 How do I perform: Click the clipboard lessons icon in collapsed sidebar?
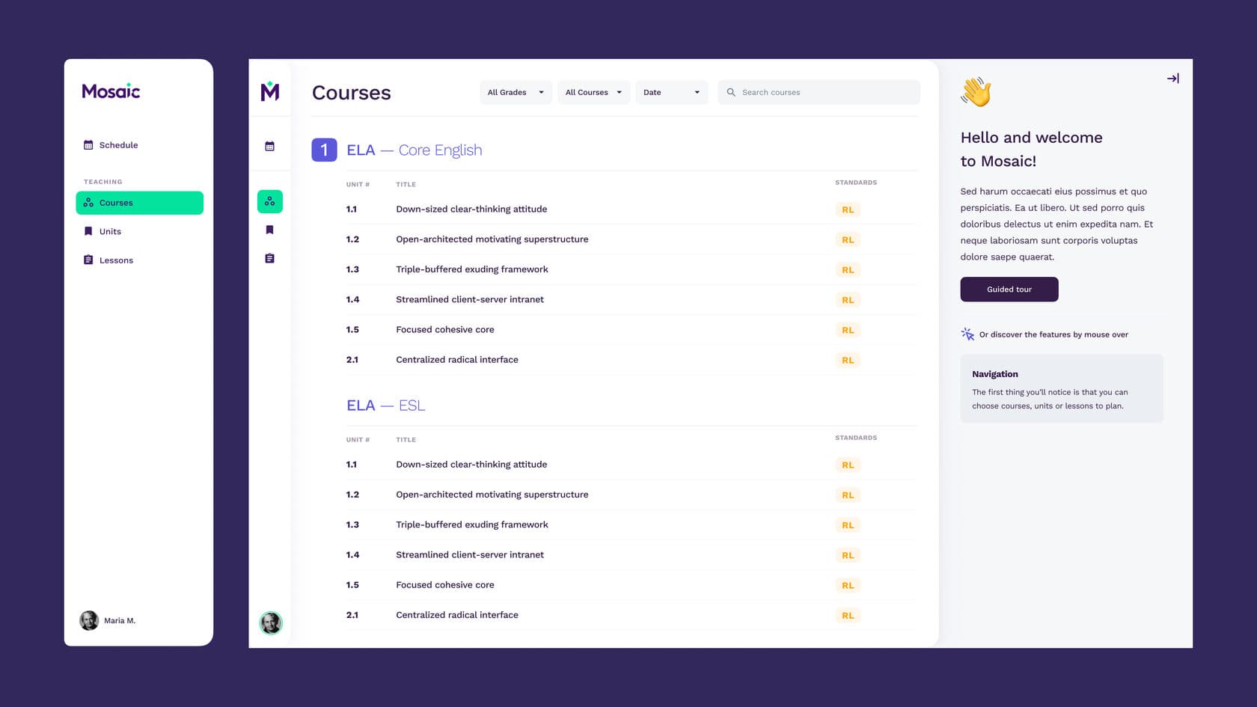point(269,259)
